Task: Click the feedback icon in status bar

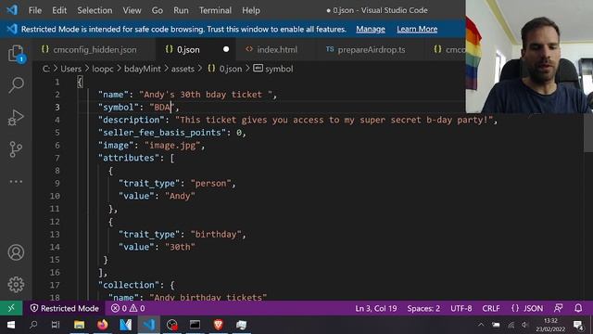Action: pos(558,308)
